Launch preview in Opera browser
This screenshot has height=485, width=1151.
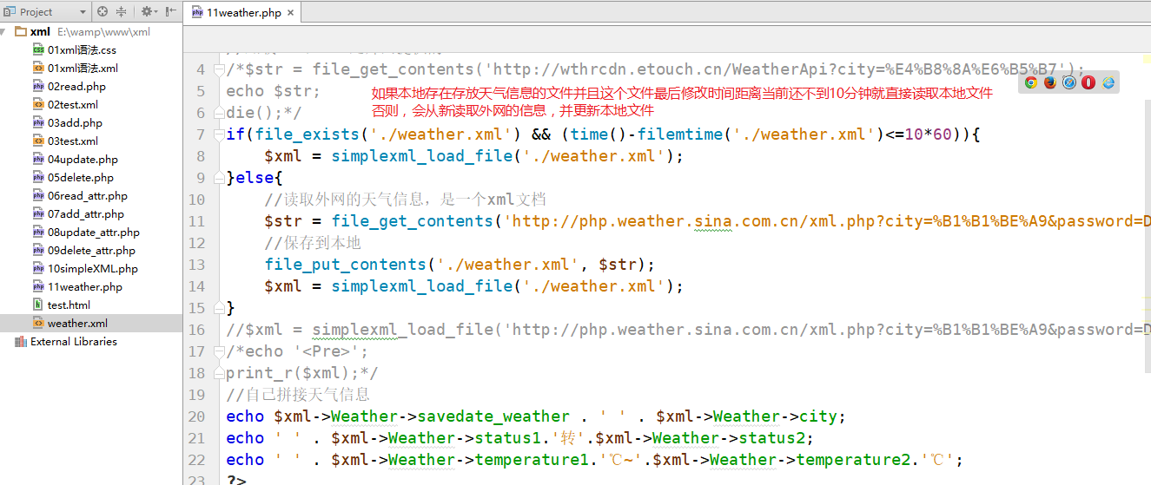click(1088, 82)
